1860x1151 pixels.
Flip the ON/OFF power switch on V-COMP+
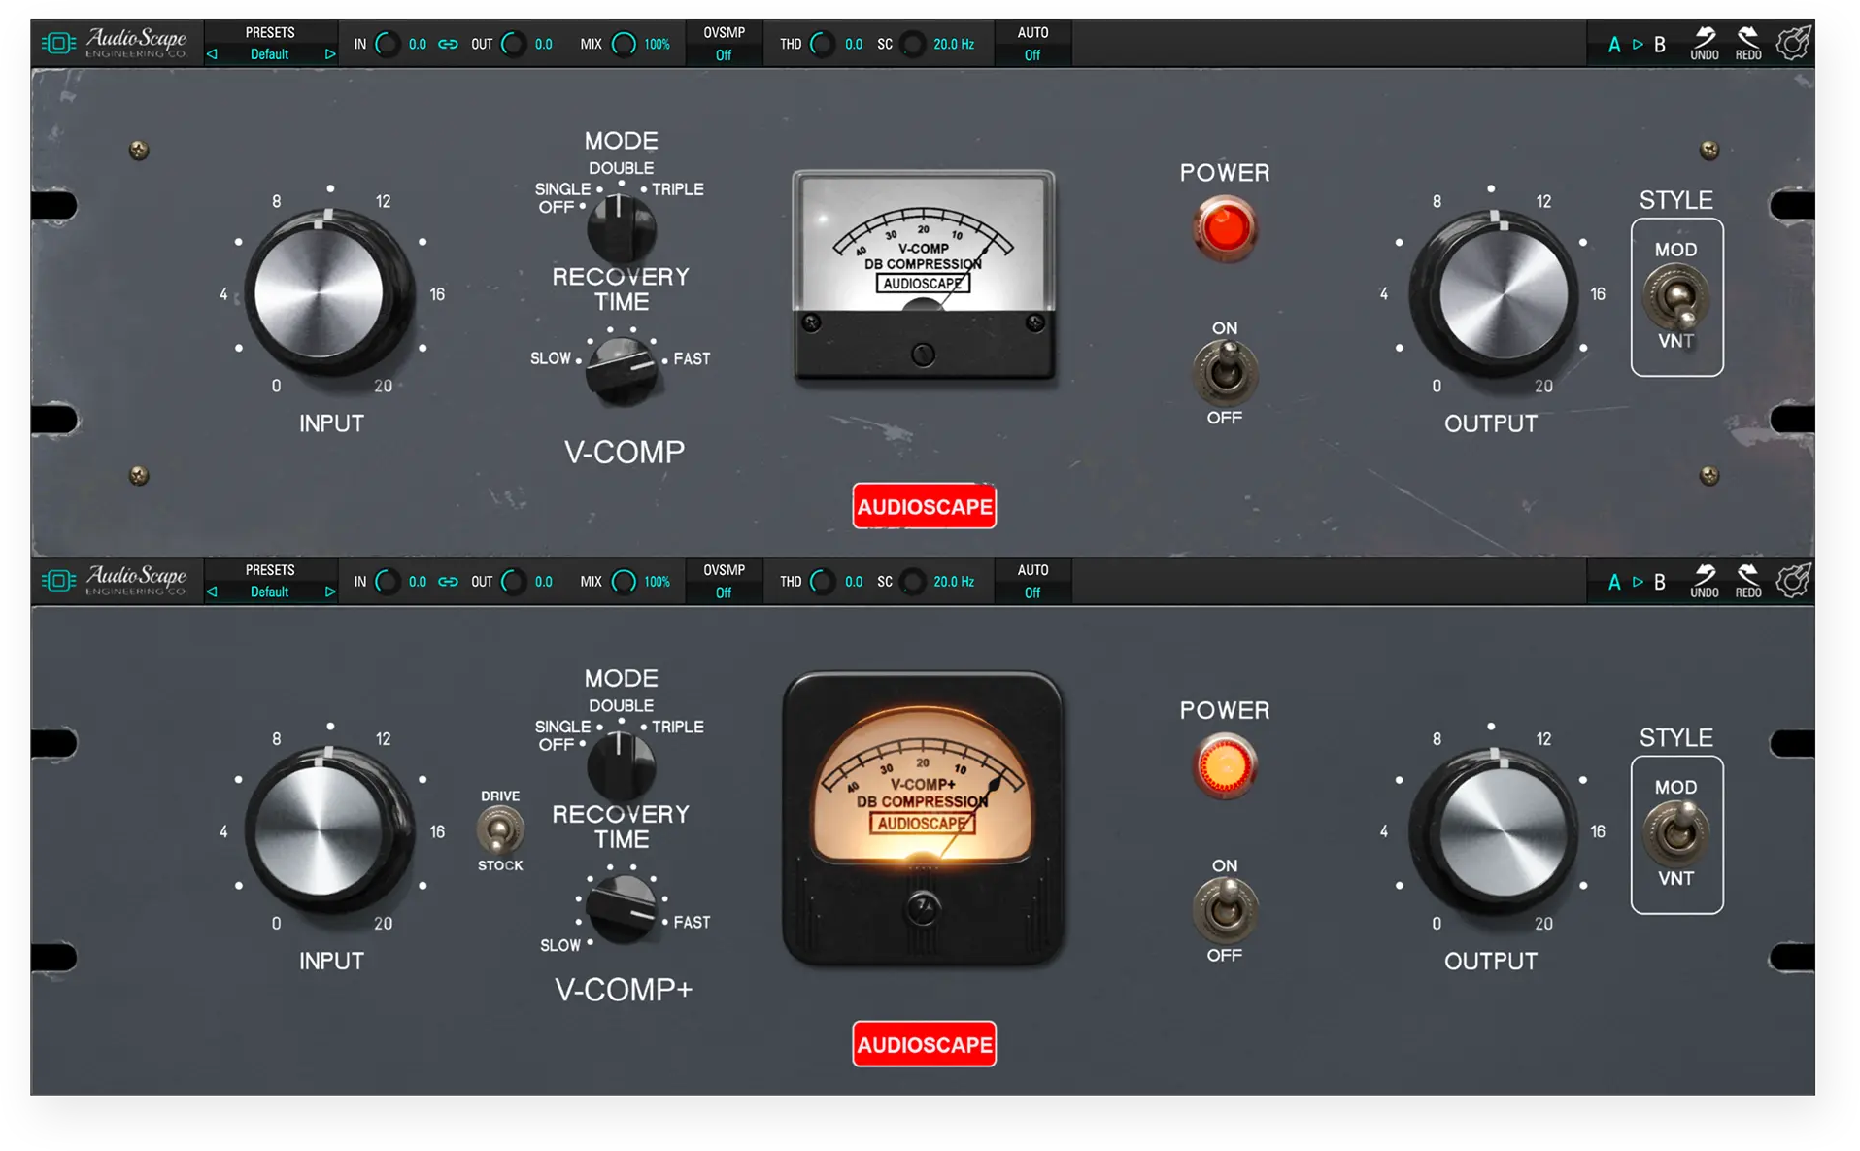[x=1225, y=910]
